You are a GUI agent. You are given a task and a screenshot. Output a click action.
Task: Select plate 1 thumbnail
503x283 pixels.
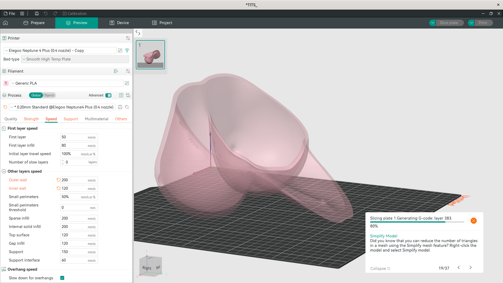click(x=150, y=55)
